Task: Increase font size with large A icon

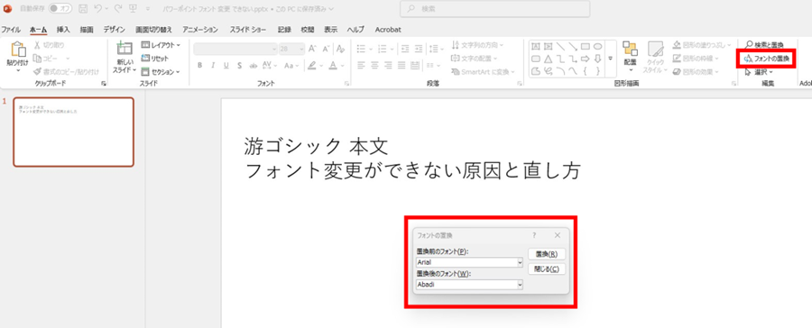Action: (x=312, y=49)
